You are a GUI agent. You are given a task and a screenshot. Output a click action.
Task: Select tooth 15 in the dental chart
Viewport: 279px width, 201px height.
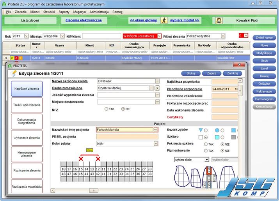point(81,169)
